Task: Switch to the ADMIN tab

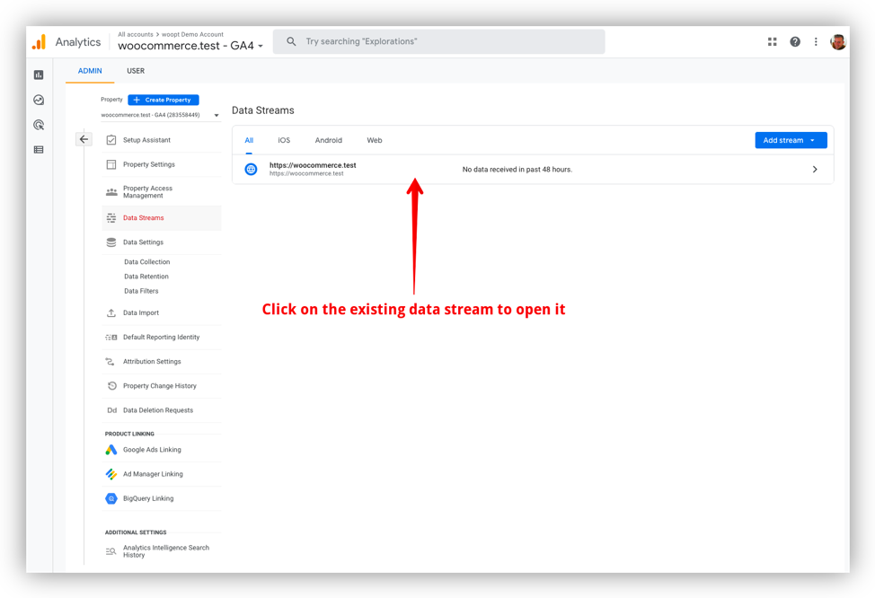Action: click(90, 71)
